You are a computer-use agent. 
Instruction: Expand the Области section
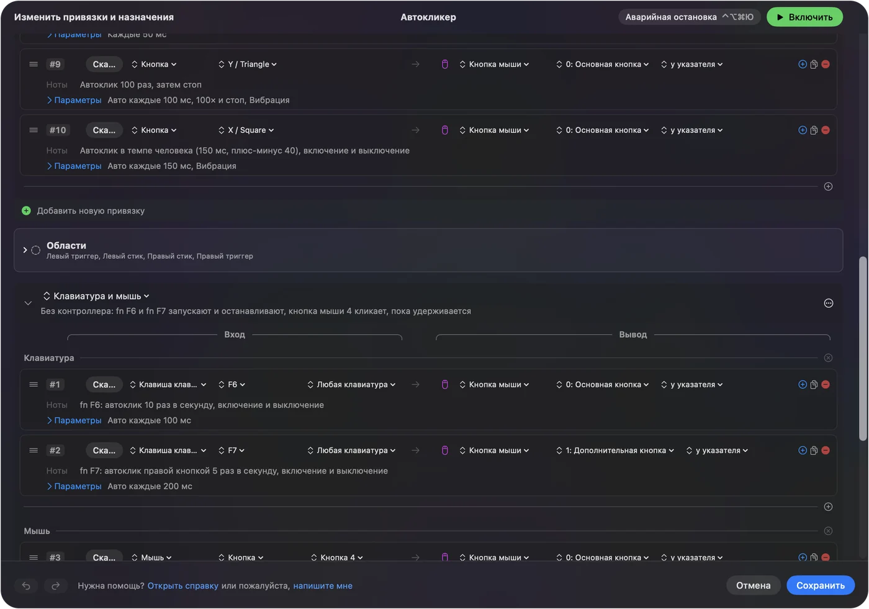tap(25, 250)
